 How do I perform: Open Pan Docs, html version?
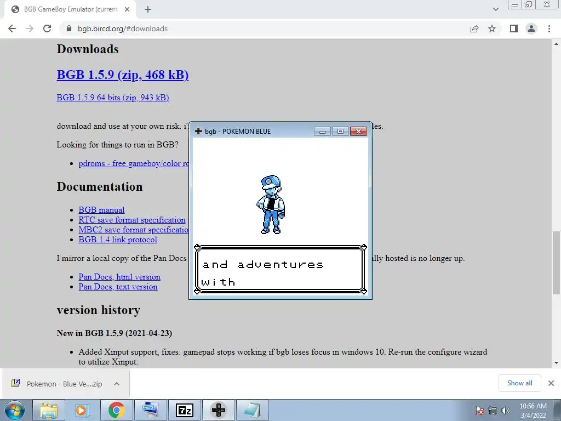[x=119, y=277]
